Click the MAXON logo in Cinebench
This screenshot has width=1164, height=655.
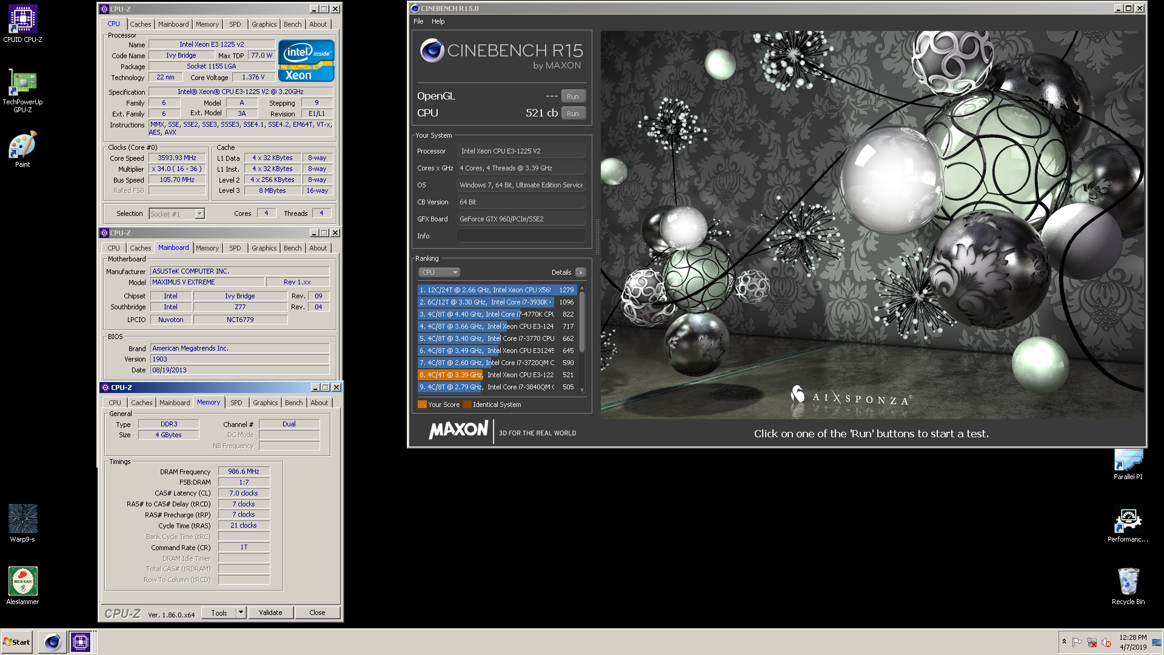pyautogui.click(x=458, y=430)
